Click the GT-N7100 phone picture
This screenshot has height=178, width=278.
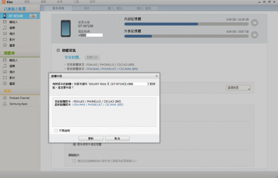pyautogui.click(x=66, y=28)
